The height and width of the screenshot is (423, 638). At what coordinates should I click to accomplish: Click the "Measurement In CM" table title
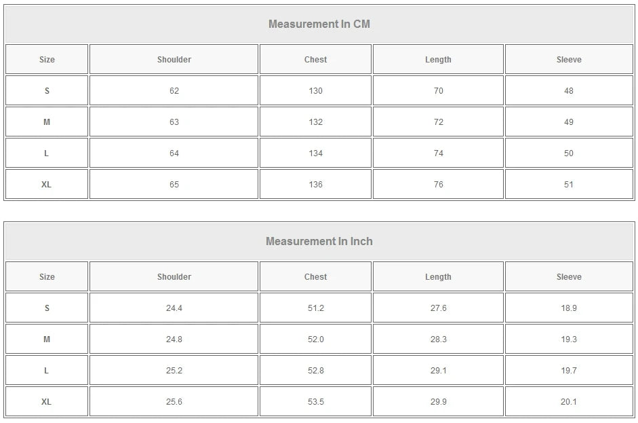[x=319, y=24]
